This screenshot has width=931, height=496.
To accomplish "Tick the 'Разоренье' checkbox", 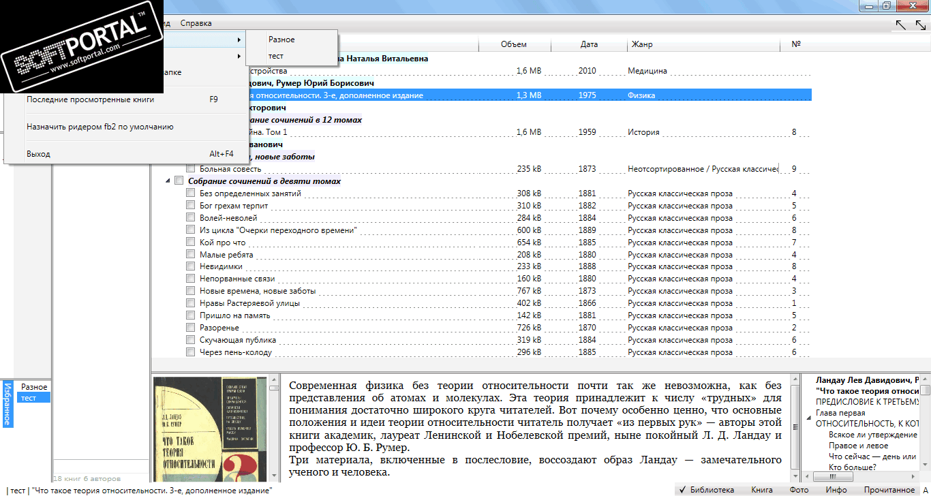I will [191, 328].
